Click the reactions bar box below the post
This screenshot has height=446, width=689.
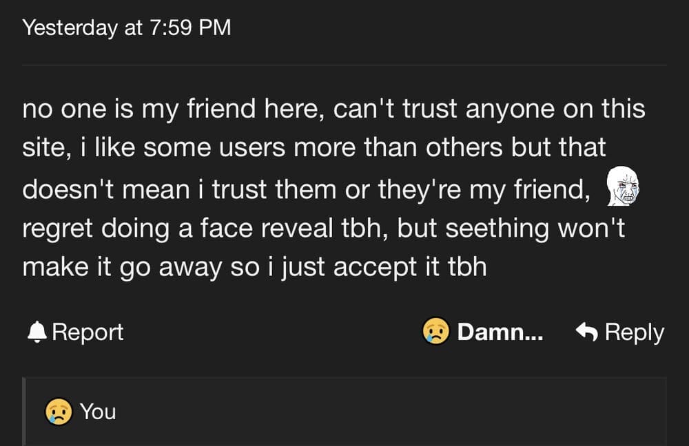tap(344, 412)
